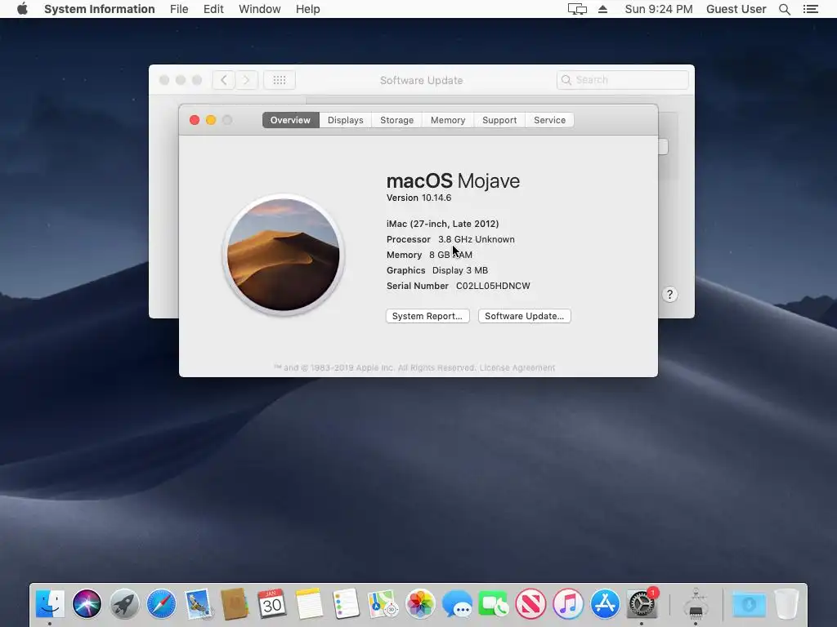837x627 pixels.
Task: Click the eject icon in menu bar
Action: pyautogui.click(x=602, y=9)
